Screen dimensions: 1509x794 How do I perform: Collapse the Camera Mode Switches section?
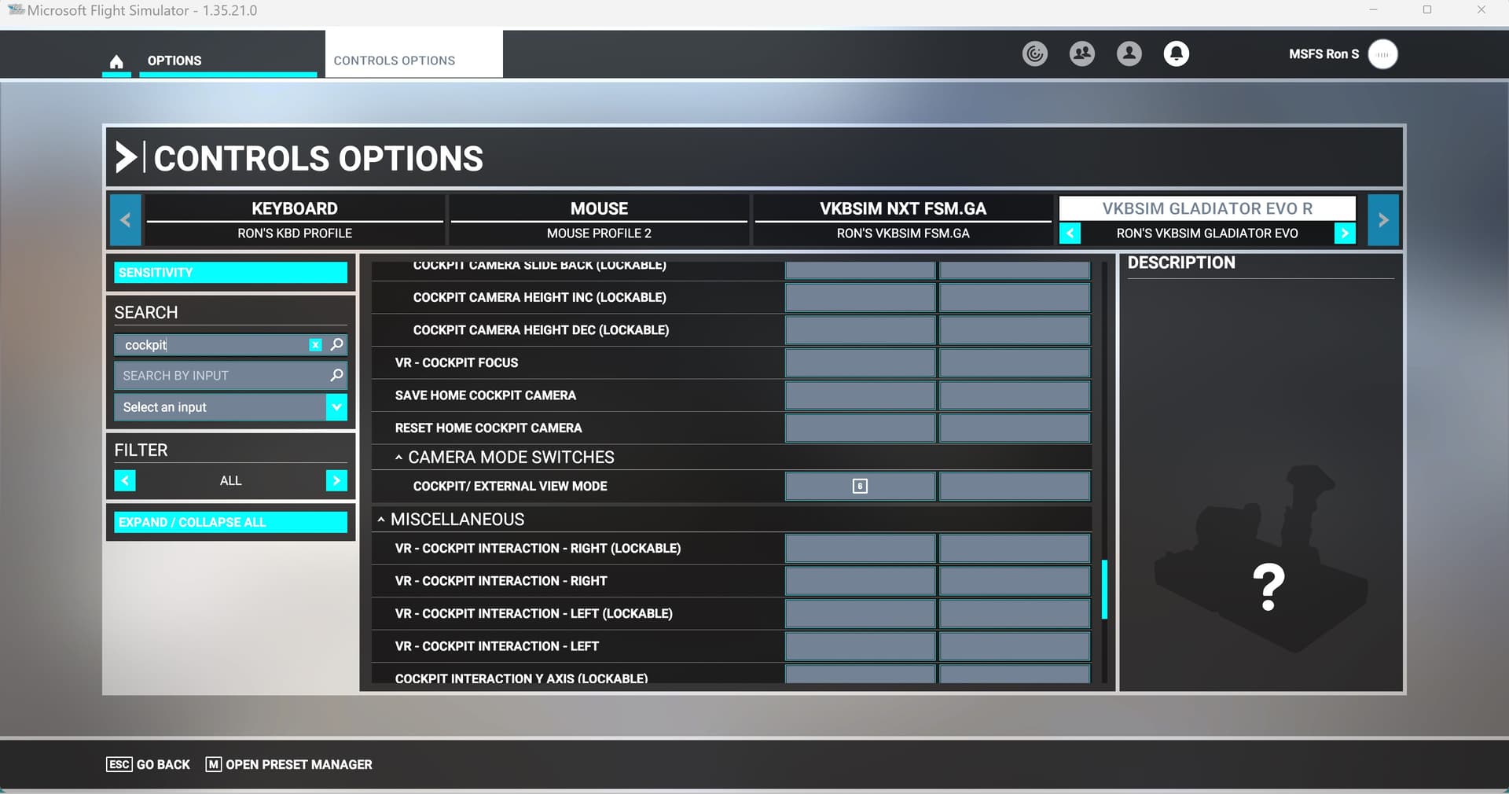399,457
